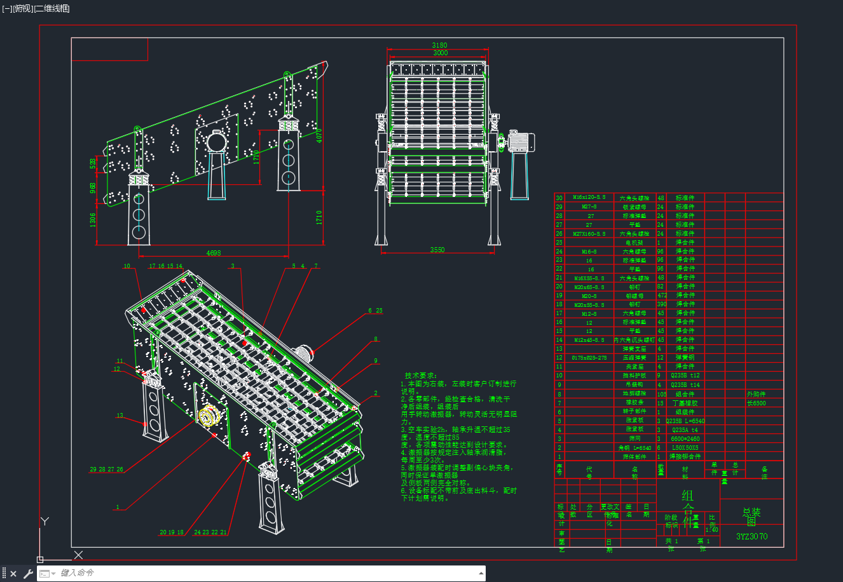The image size is (843, 582).
Task: Select the Q235B t14 material cell
Action: coord(685,384)
